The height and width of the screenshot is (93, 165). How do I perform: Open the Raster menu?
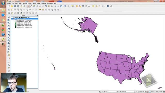pyautogui.click(x=39, y=3)
